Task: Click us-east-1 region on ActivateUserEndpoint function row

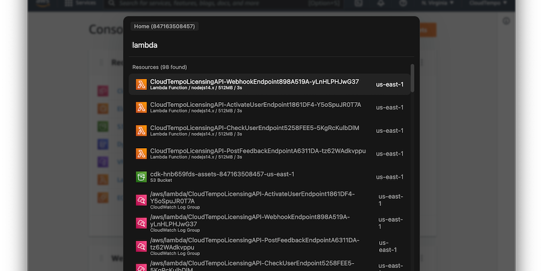Action: pos(390,107)
